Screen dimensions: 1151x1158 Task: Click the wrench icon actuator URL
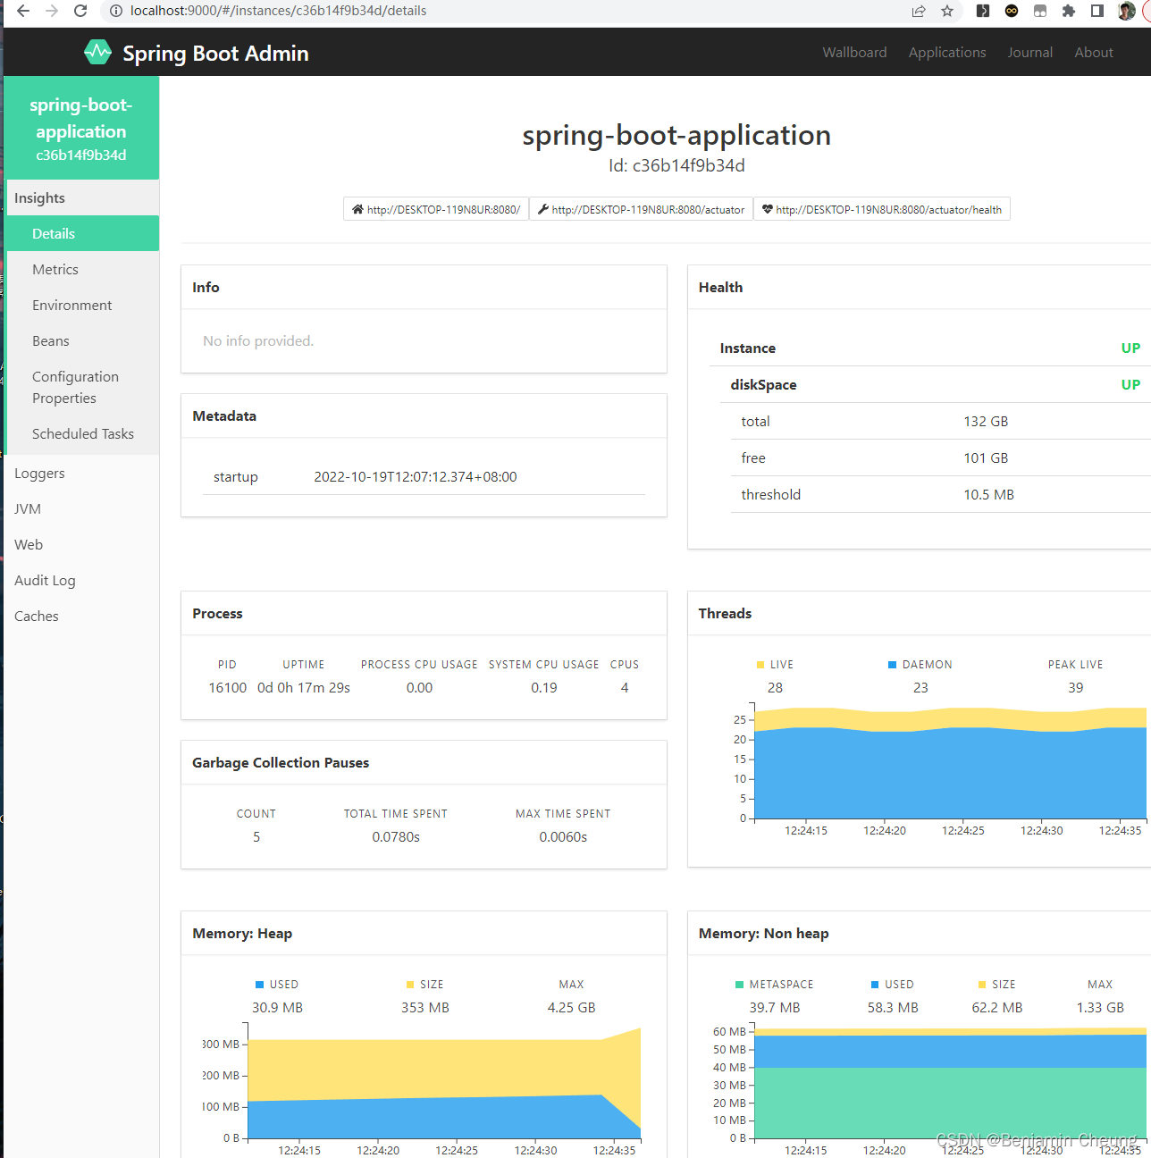[x=641, y=209]
